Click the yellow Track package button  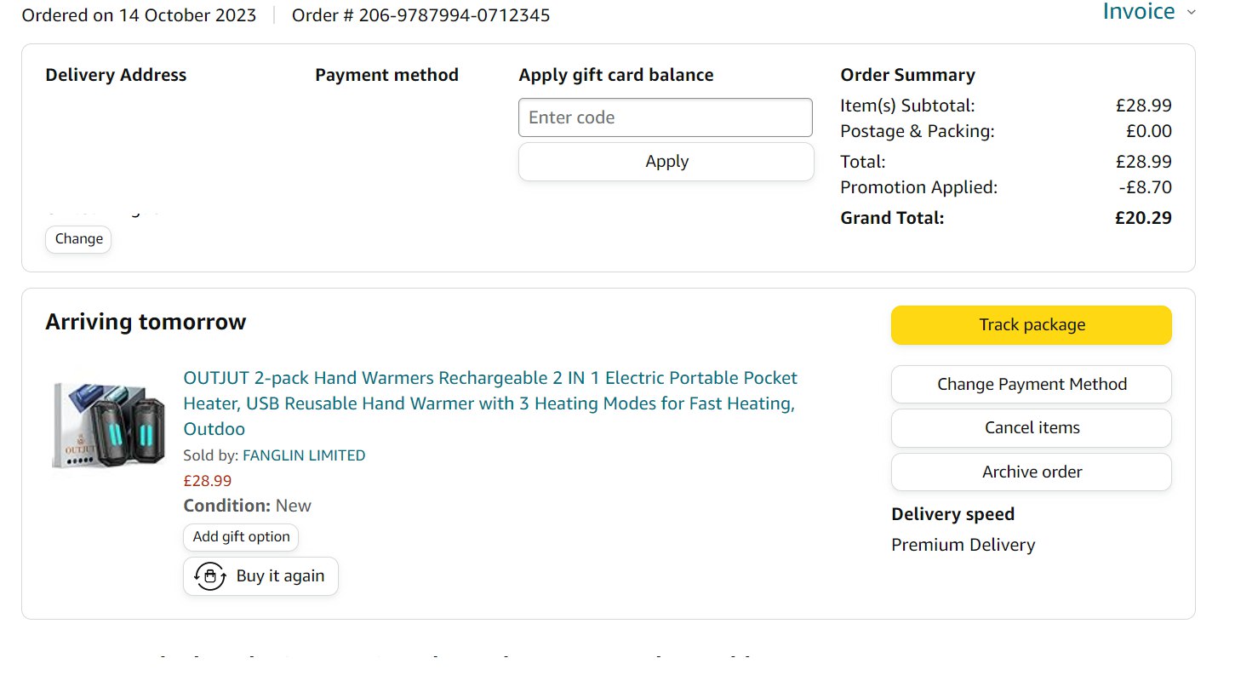pos(1031,325)
